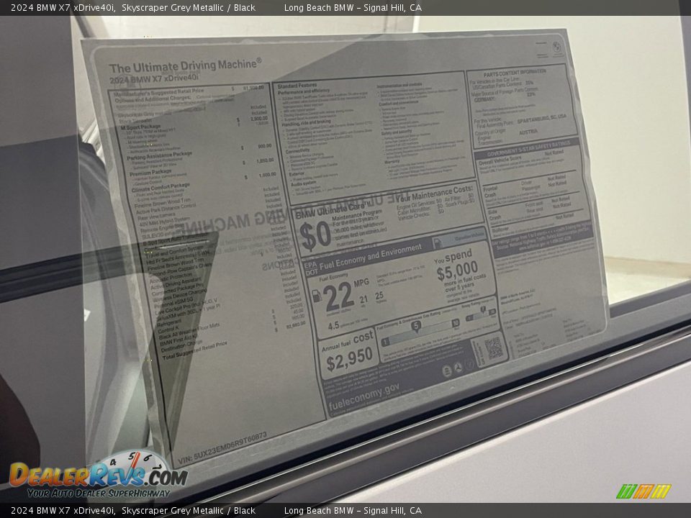
Task: Click "2024 BMW X7 xDrive40i" title on the sticker
Action: tap(154, 79)
